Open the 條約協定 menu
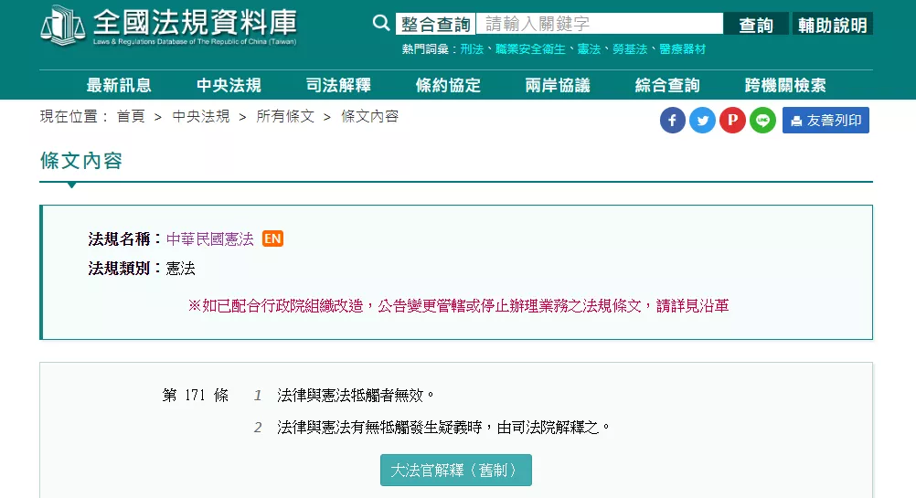Screen dimensions: 916x498 point(448,85)
